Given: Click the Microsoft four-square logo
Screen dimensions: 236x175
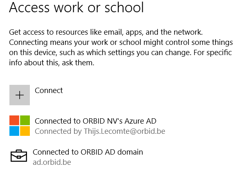Looking at the screenshot, I should pos(20,126).
